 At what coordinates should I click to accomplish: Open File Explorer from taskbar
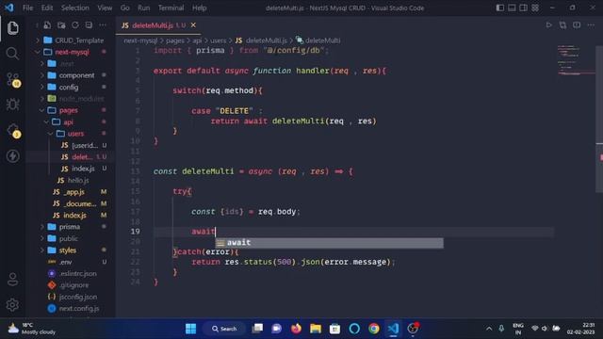pyautogui.click(x=316, y=329)
